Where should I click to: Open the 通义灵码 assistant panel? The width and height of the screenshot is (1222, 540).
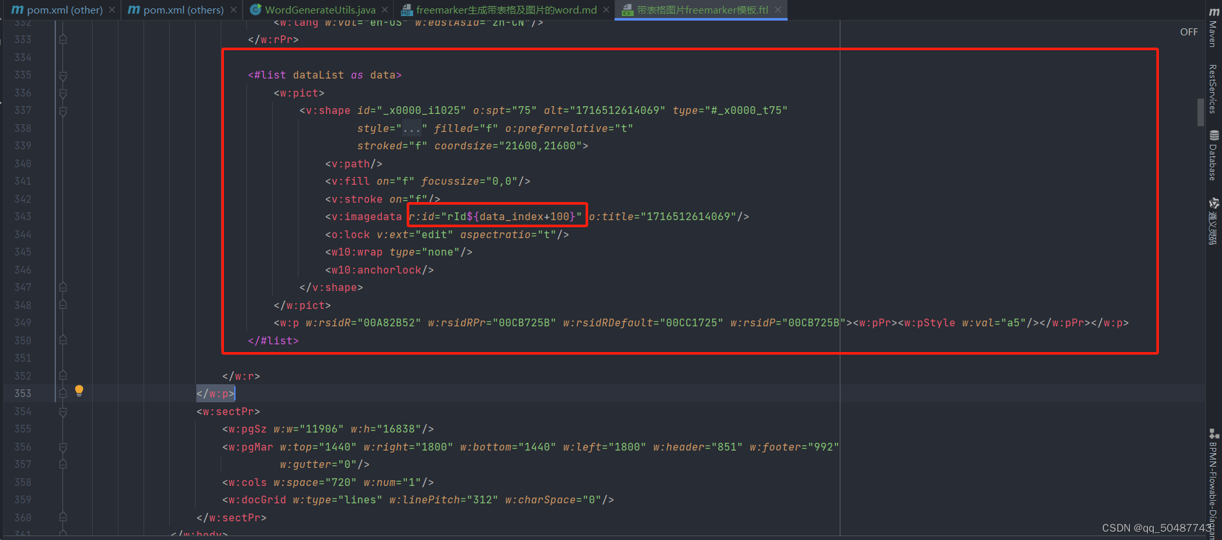pos(1214,222)
